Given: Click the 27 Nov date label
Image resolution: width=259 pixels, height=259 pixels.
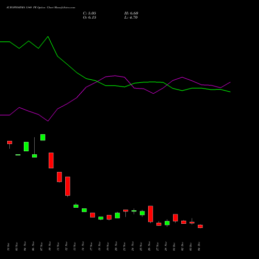Looking at the screenshot, I should tap(157, 247).
